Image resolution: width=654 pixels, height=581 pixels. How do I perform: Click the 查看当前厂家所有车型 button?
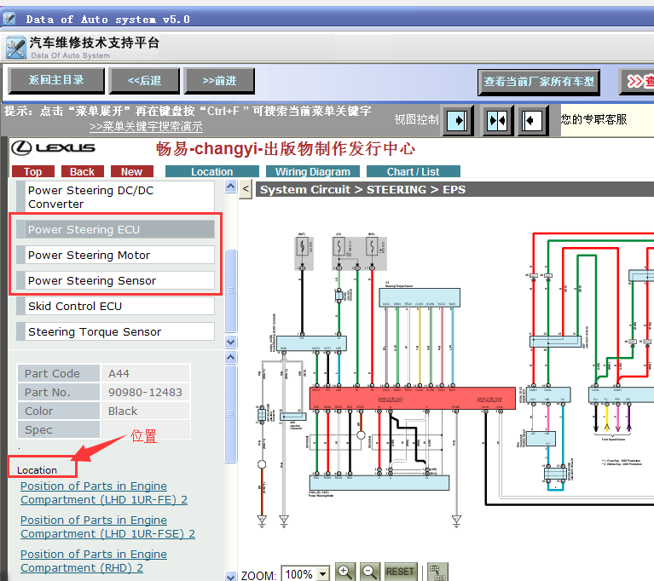click(x=539, y=82)
